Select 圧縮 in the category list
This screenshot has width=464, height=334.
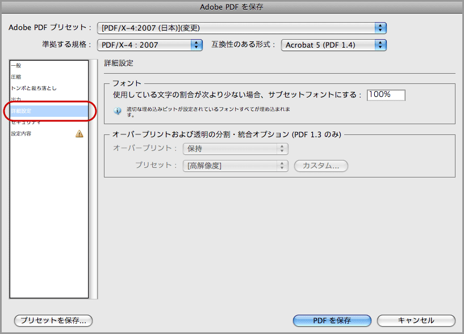49,77
